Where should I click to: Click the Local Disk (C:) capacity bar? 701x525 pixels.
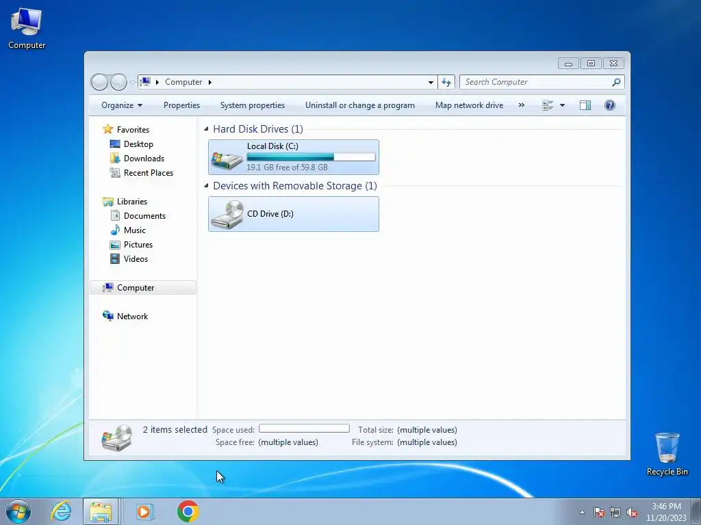(x=311, y=157)
